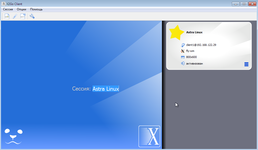
Task: Click the speaker icon beside активирован
Action: pos(183,64)
